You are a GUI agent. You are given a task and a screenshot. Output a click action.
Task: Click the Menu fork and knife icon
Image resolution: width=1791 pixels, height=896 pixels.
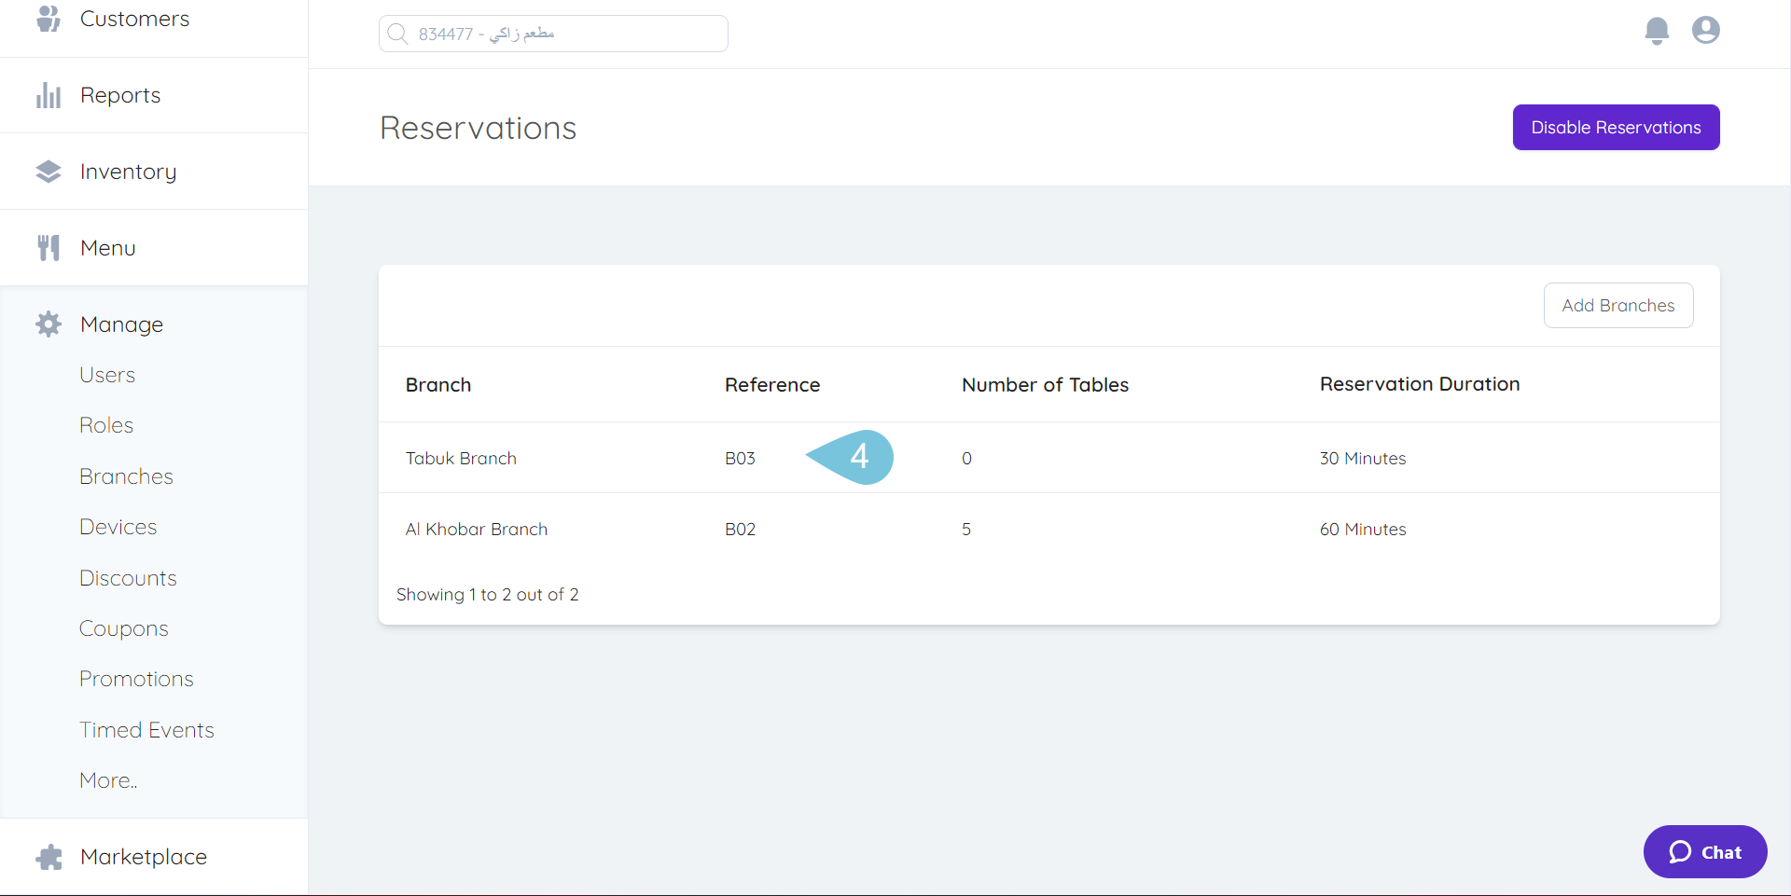(49, 248)
